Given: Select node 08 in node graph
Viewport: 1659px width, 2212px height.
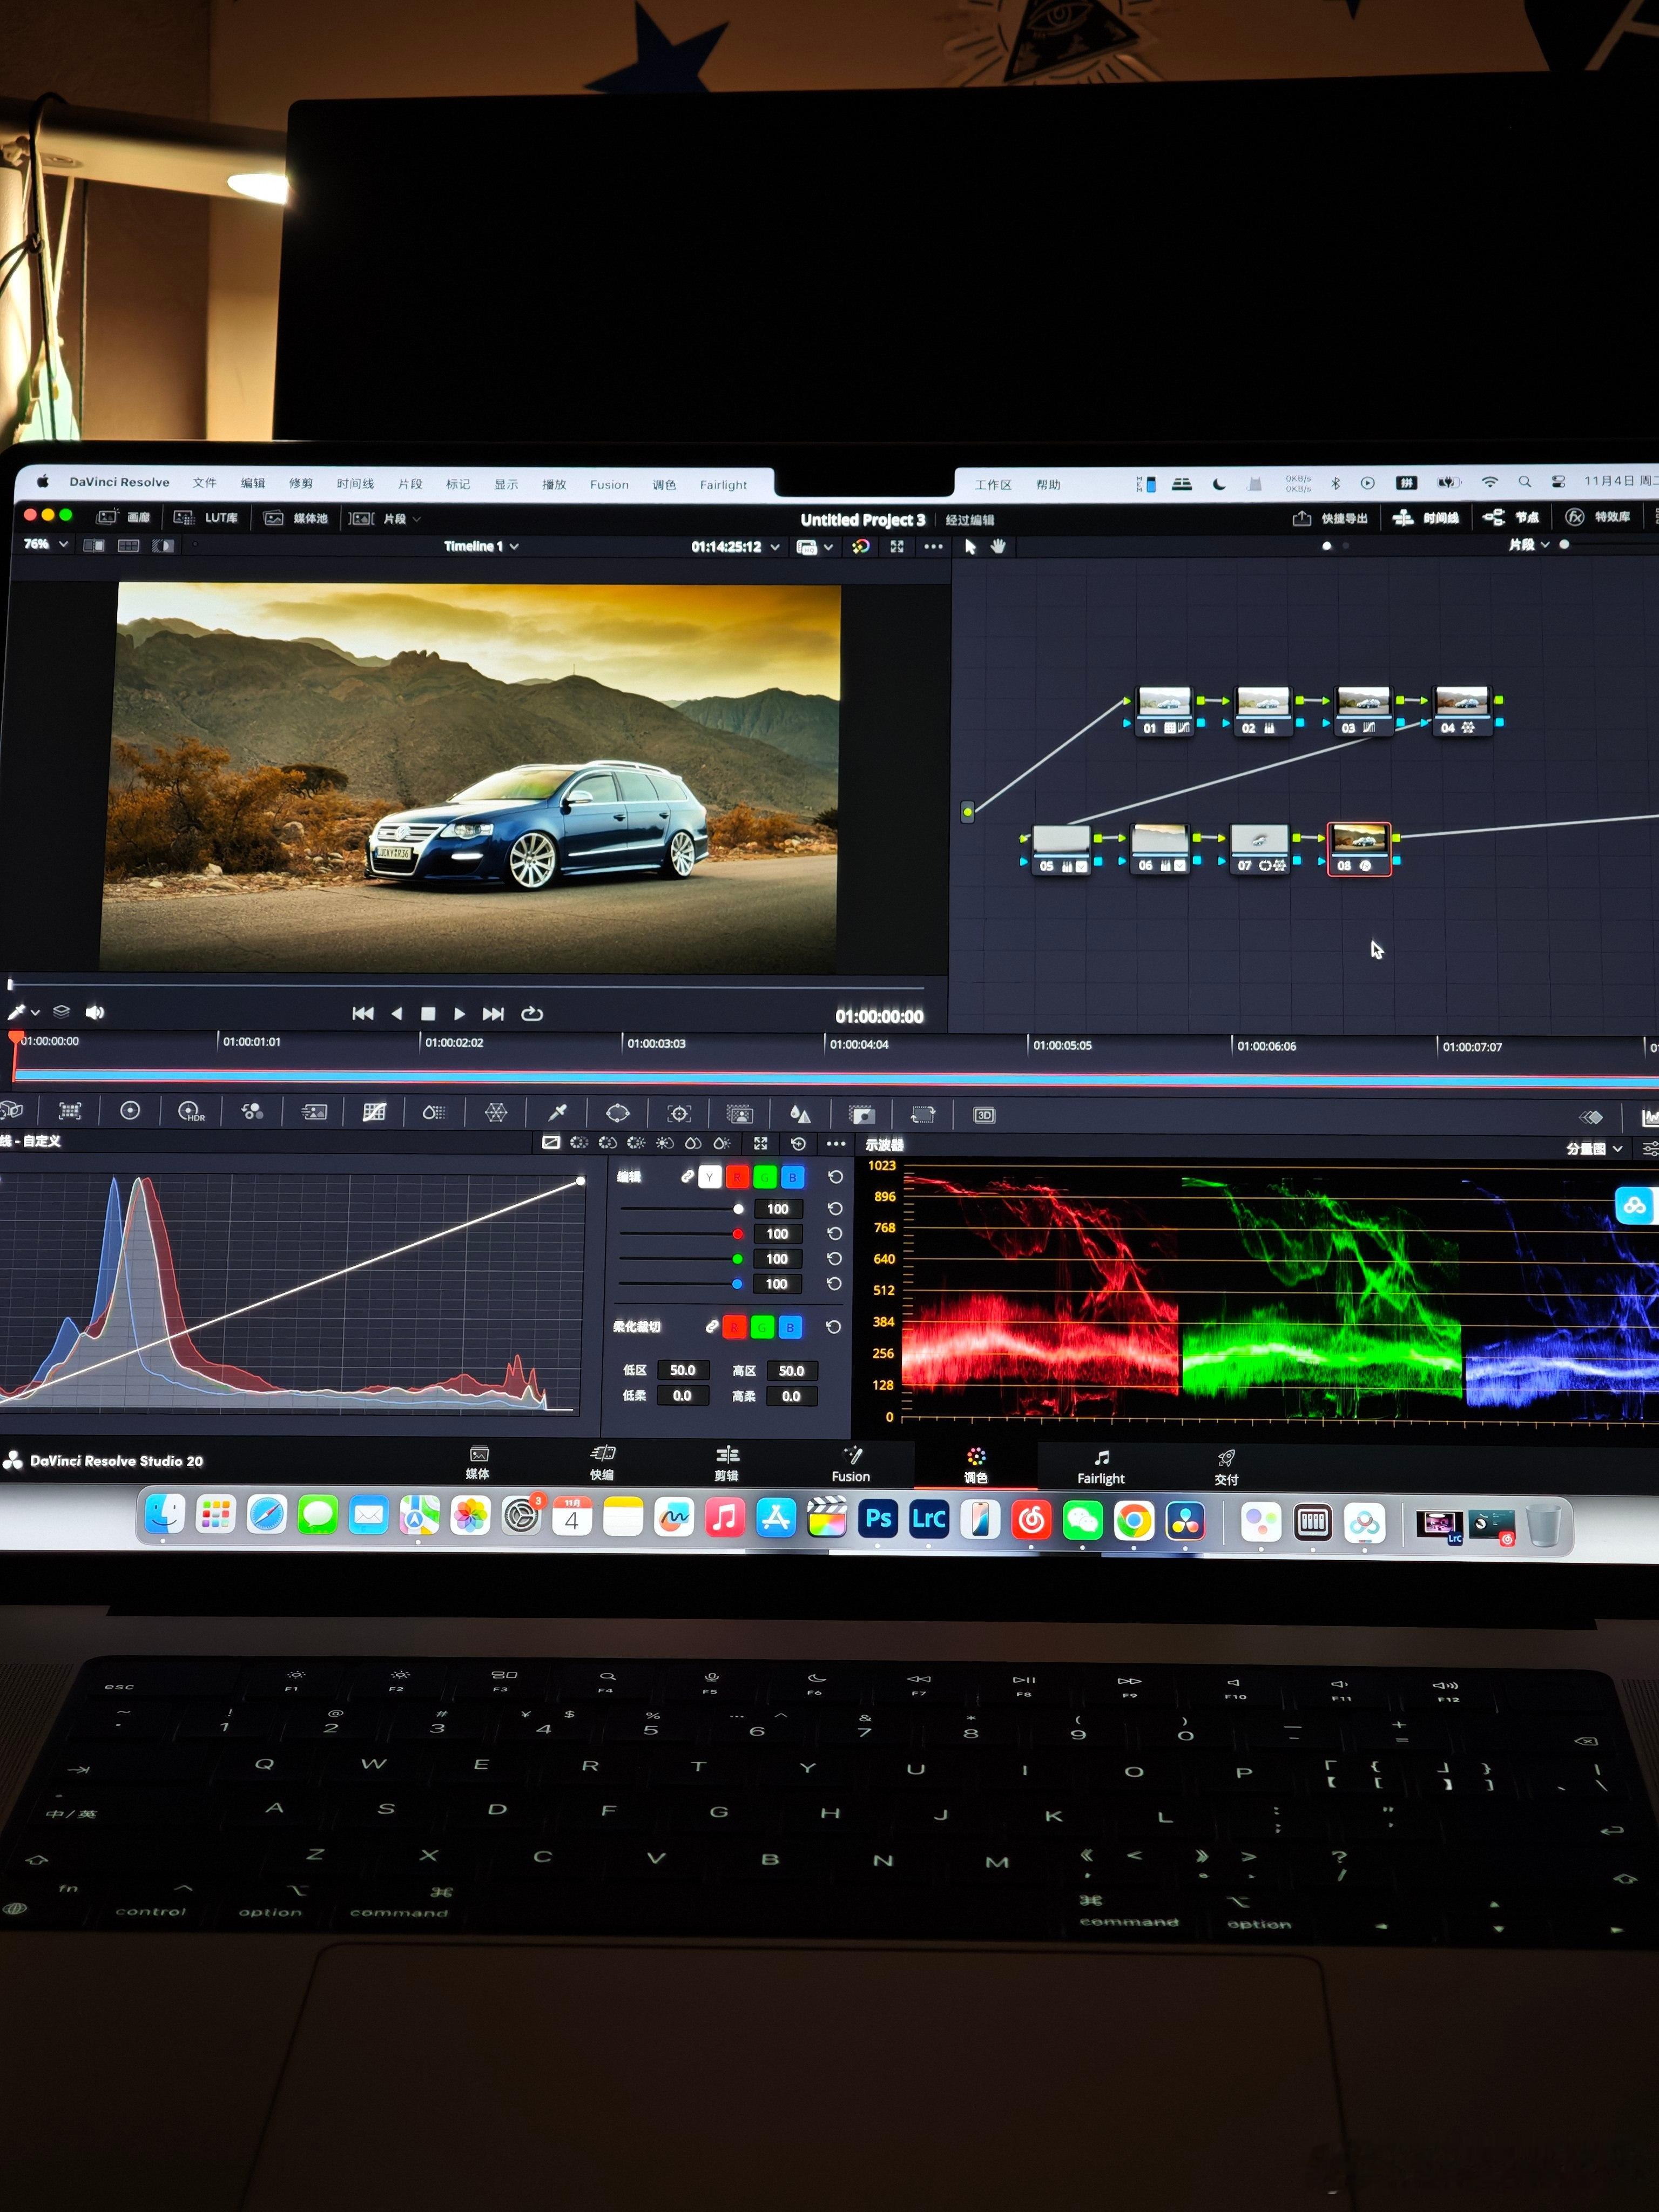Looking at the screenshot, I should pos(1358,847).
